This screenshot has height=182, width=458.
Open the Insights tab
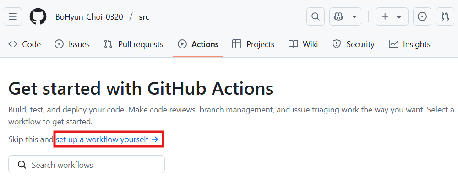coord(409,44)
